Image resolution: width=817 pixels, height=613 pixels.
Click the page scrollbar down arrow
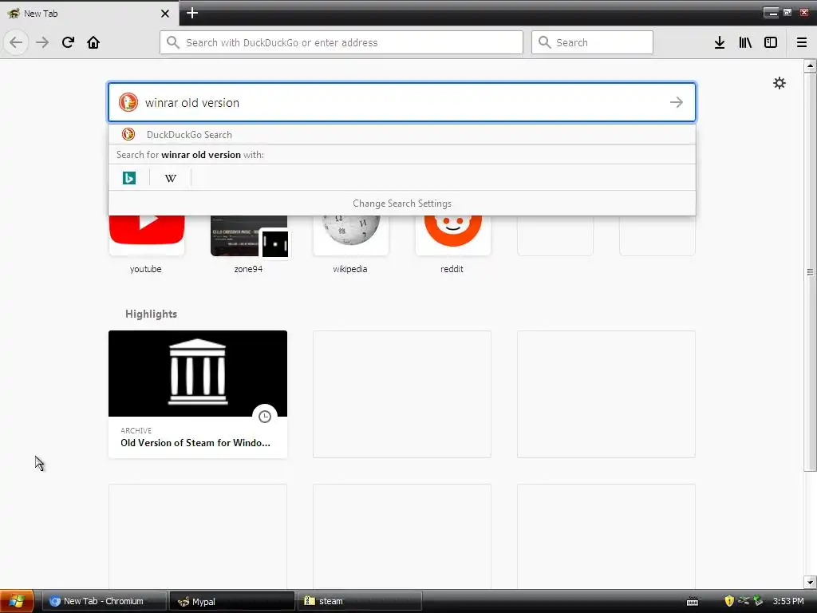[810, 582]
